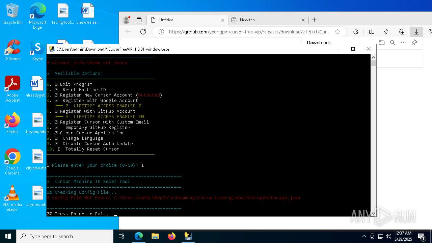Open Adobe Acrobat desktop shortcut
432x243 pixels.
point(12,89)
